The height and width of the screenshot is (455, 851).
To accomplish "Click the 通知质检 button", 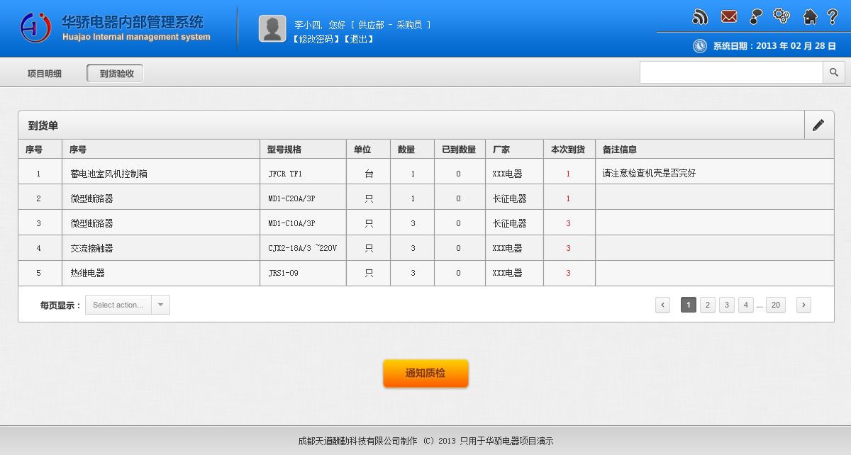I will click(425, 373).
